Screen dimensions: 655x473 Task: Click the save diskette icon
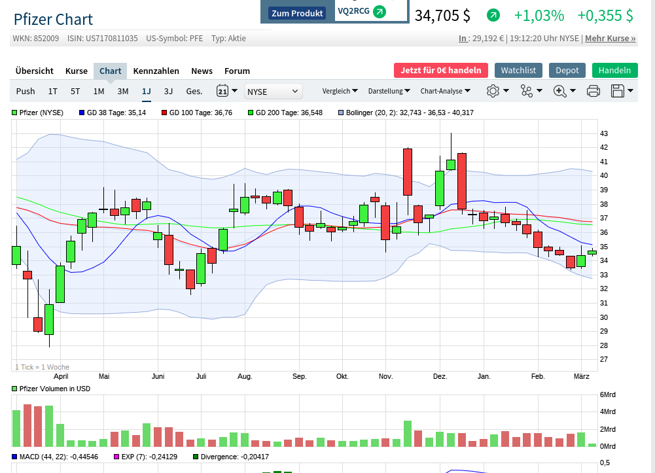618,90
